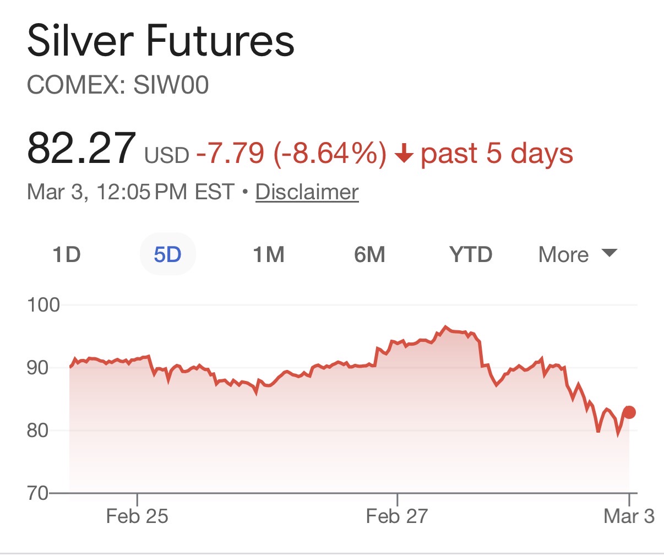The height and width of the screenshot is (556, 664).
Task: Click the -7.79 (-8.64%) change text
Action: coord(291,154)
